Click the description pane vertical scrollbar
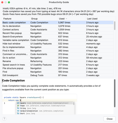 click(x=115, y=93)
